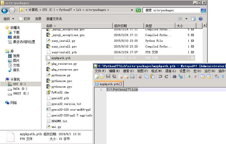Change Explorer view with the view icon

180,19
